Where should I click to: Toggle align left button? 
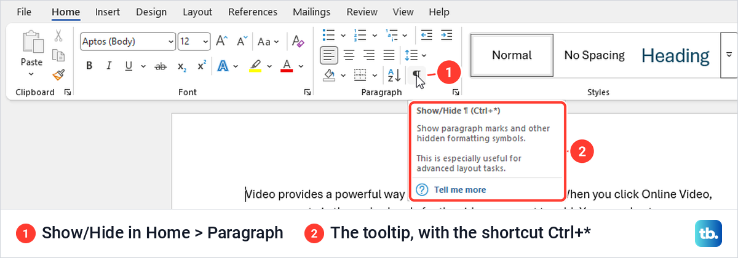(329, 55)
